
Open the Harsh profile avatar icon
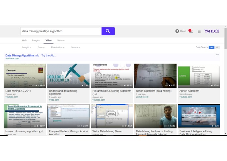(x=177, y=31)
